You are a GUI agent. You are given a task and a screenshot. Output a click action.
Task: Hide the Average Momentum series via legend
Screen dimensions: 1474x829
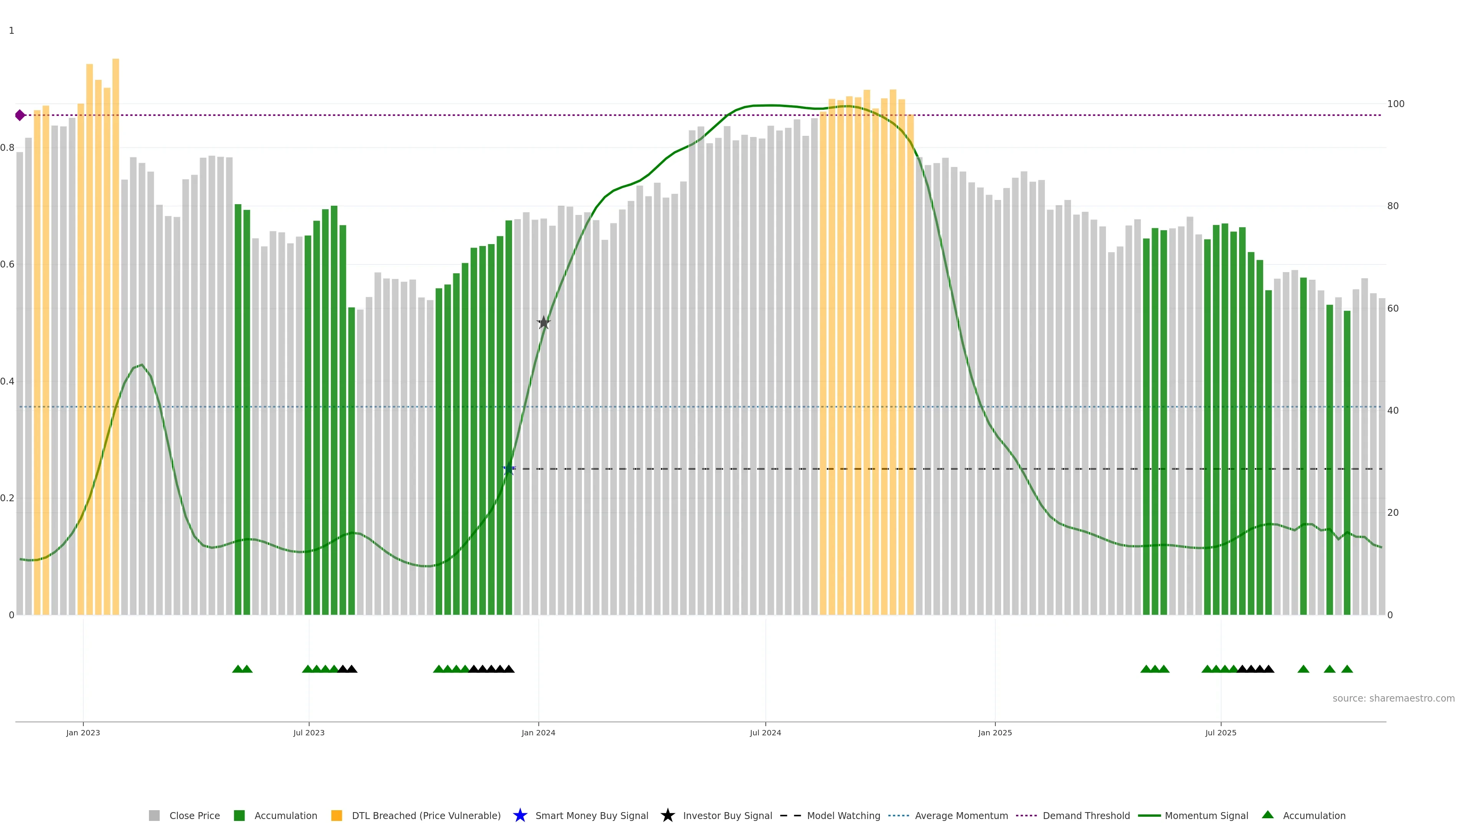tap(961, 815)
